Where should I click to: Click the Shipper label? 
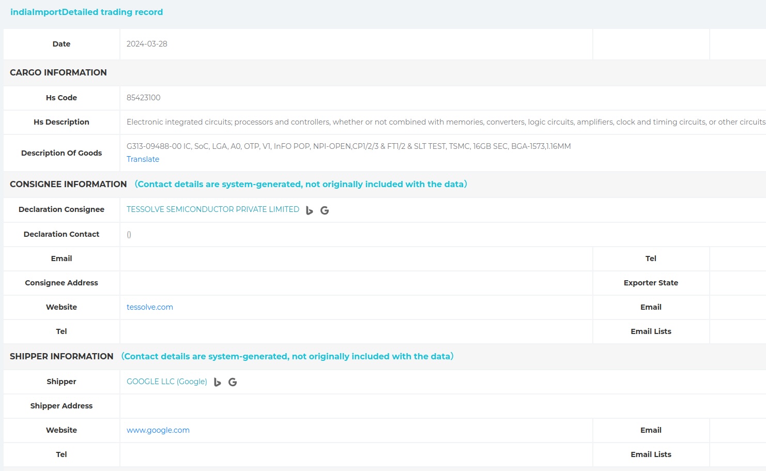pyautogui.click(x=62, y=382)
